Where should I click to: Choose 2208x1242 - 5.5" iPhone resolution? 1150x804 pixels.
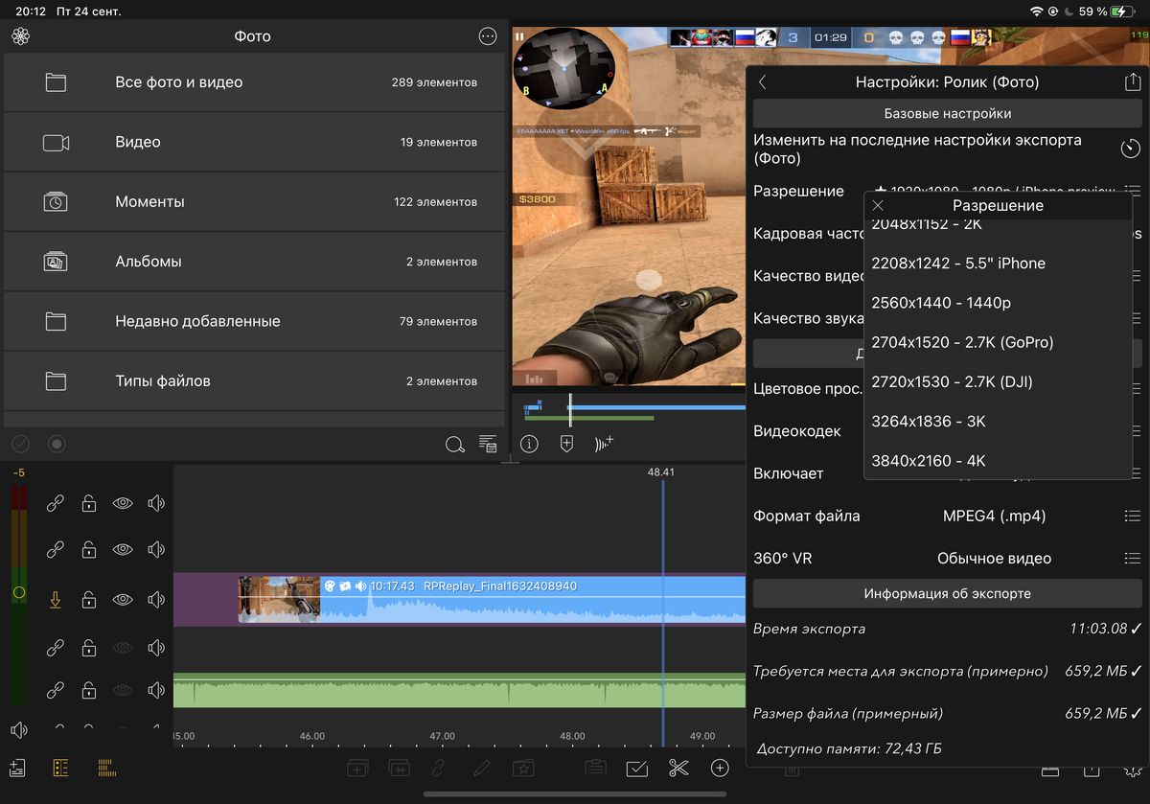point(998,264)
